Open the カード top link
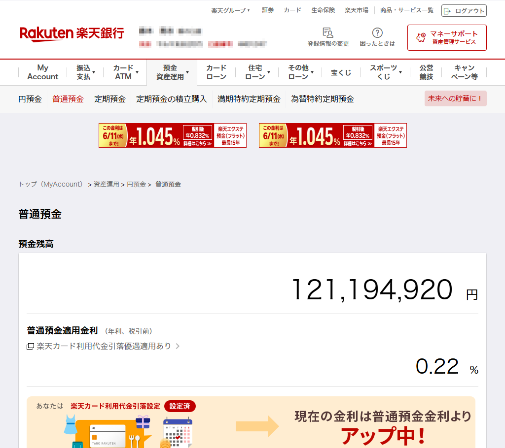 click(292, 10)
